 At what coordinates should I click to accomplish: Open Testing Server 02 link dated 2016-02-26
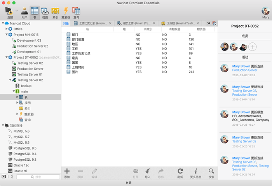click(x=244, y=141)
